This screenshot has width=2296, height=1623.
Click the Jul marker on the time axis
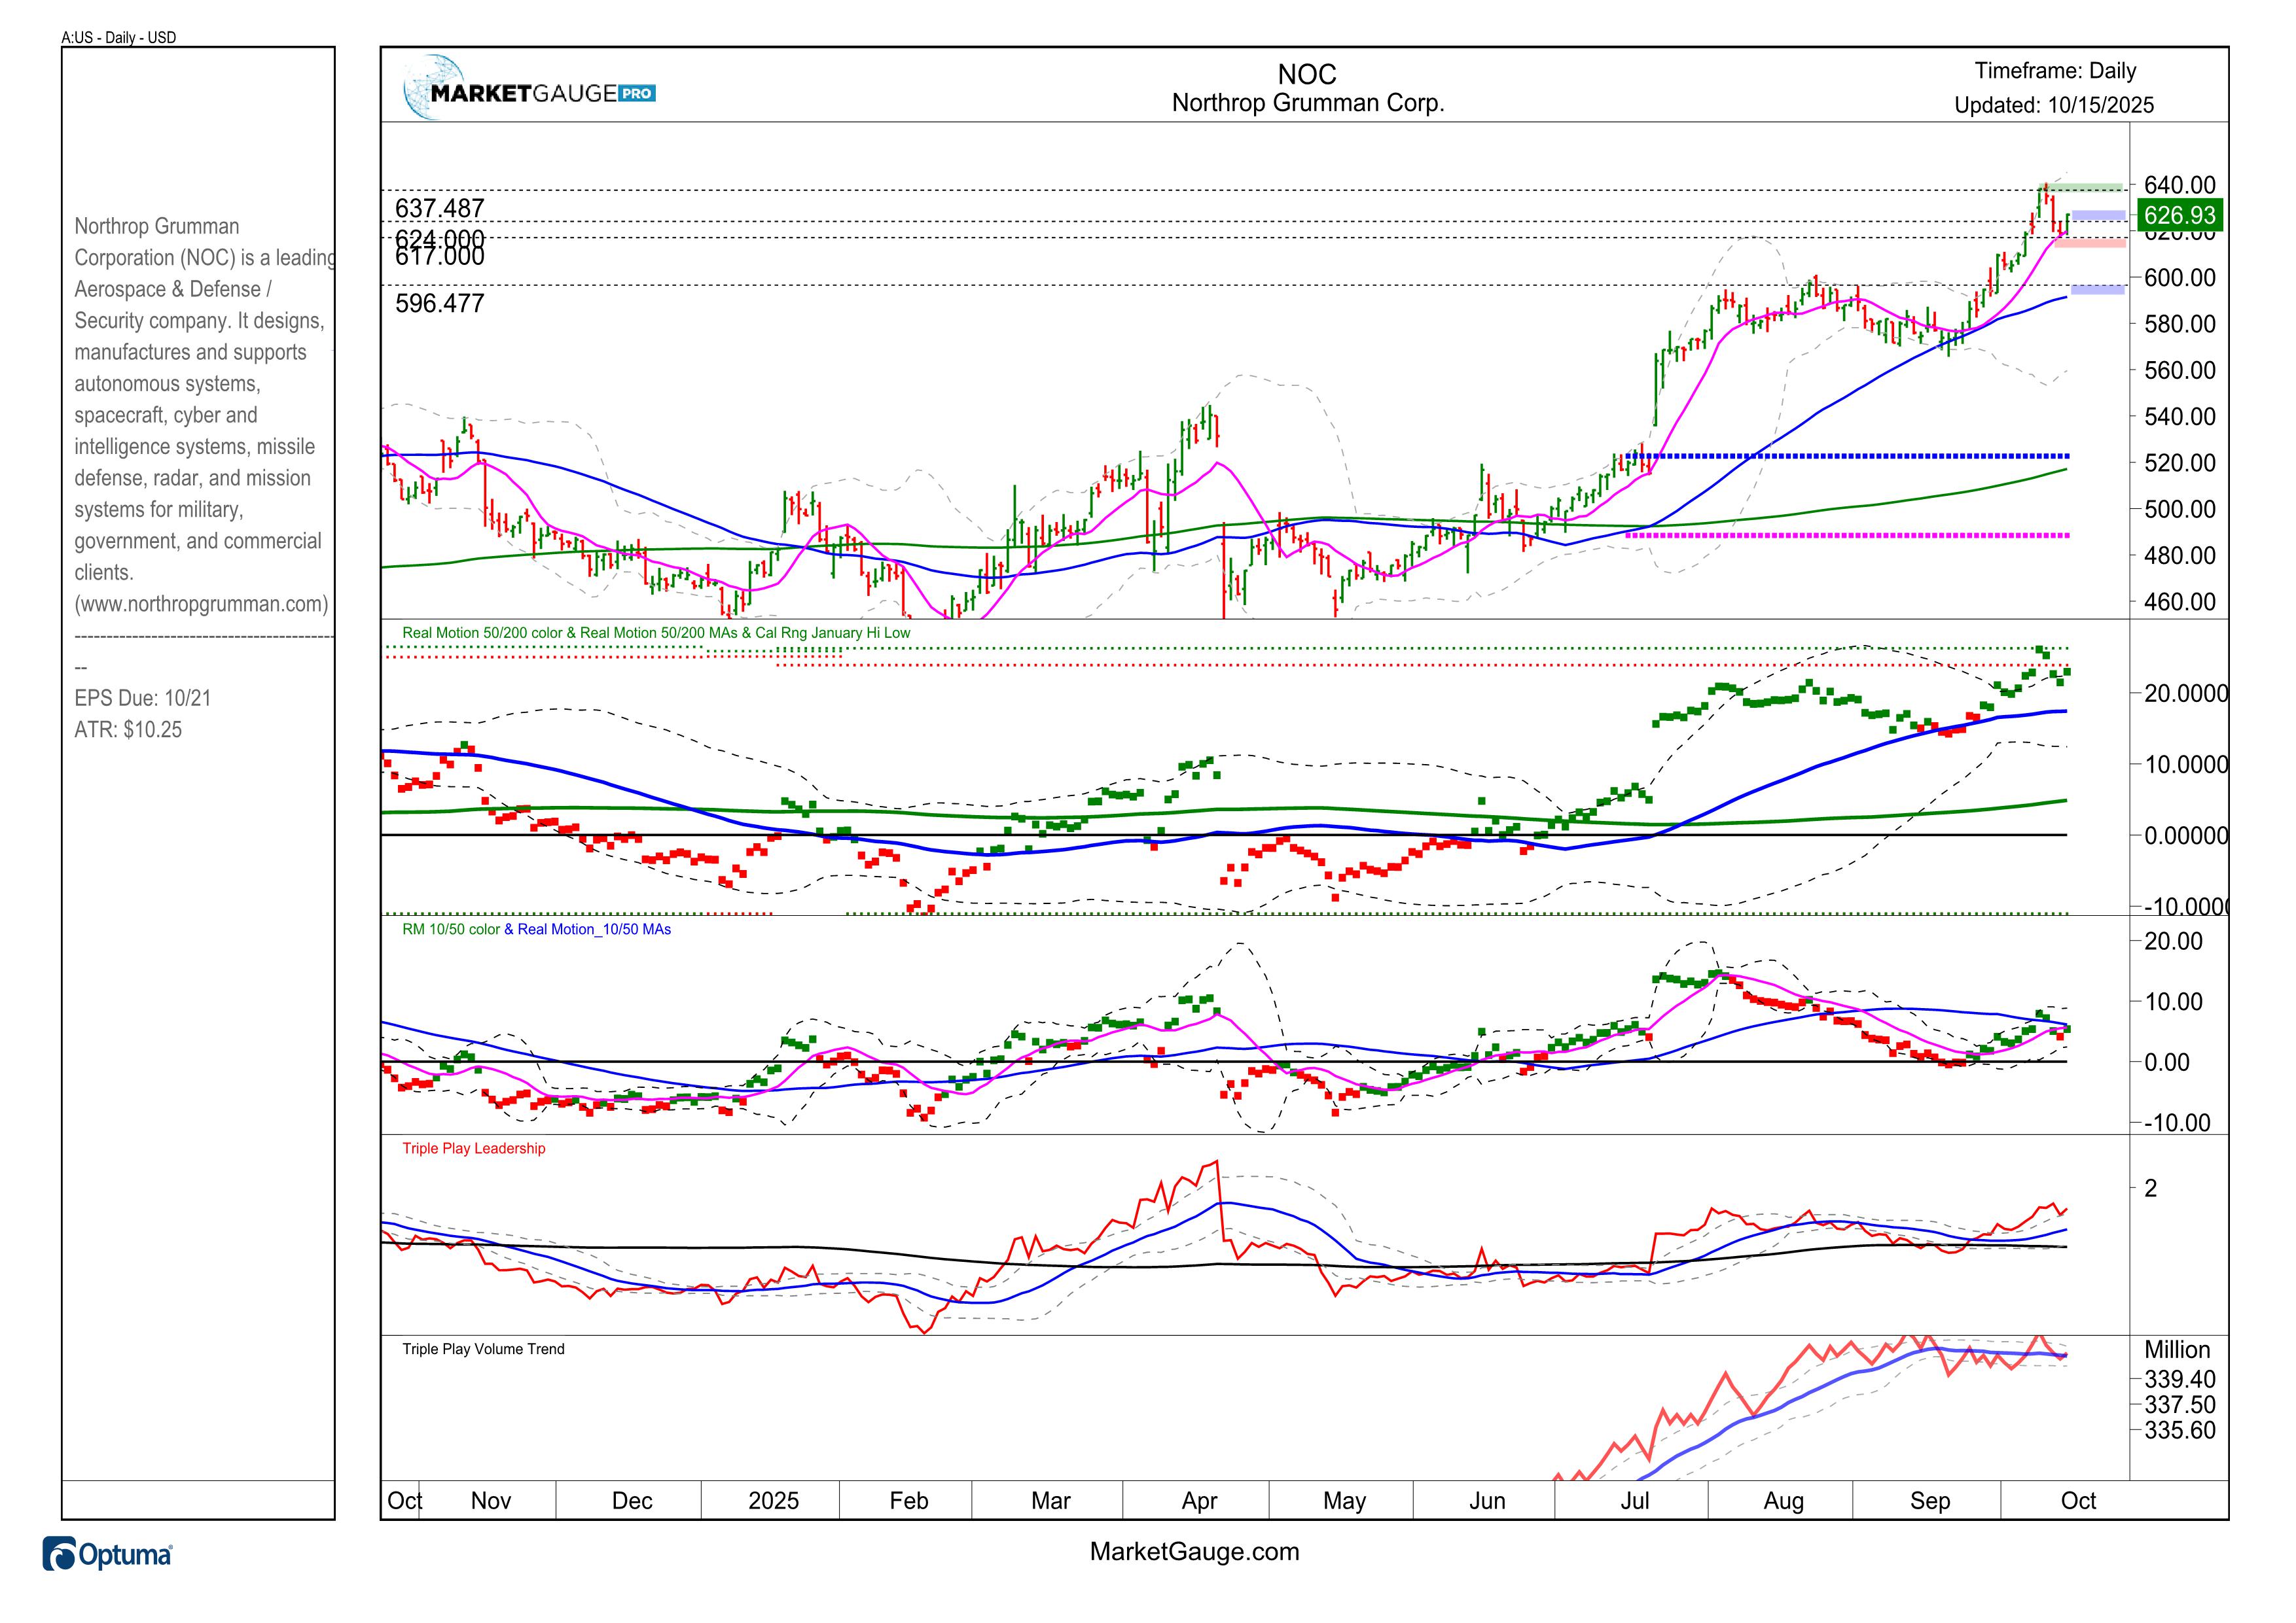1635,1500
